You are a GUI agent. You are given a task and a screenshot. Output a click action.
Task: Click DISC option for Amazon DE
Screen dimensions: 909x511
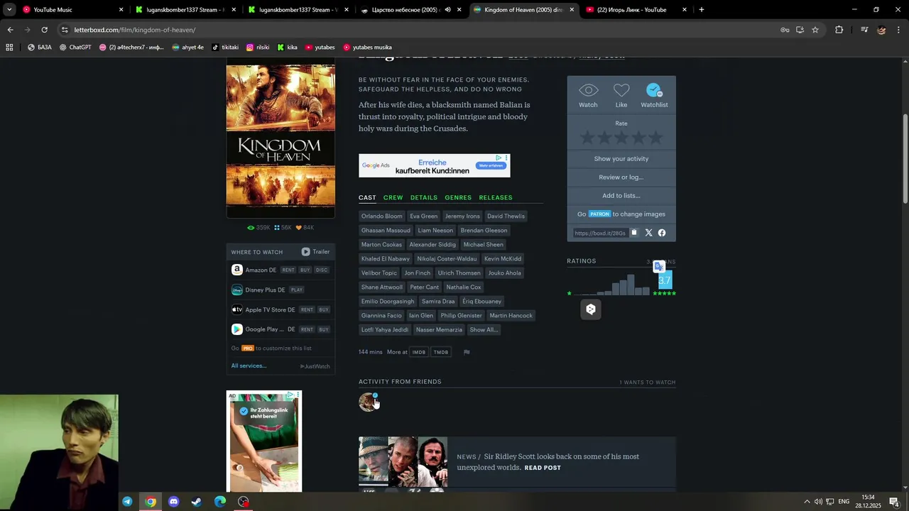click(322, 270)
